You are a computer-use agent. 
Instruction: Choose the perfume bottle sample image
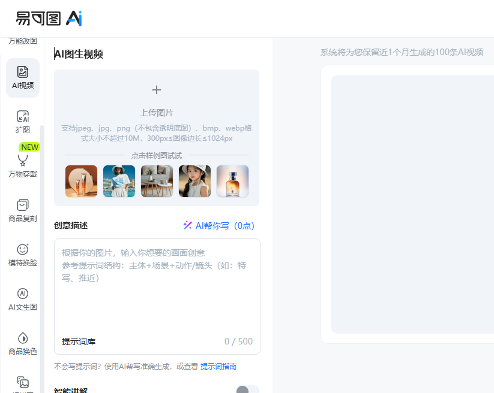pyautogui.click(x=232, y=181)
